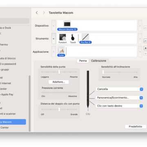The image size is (147, 147).
Task: Open the Apple Pay sidebar item
Action: coord(7,94)
